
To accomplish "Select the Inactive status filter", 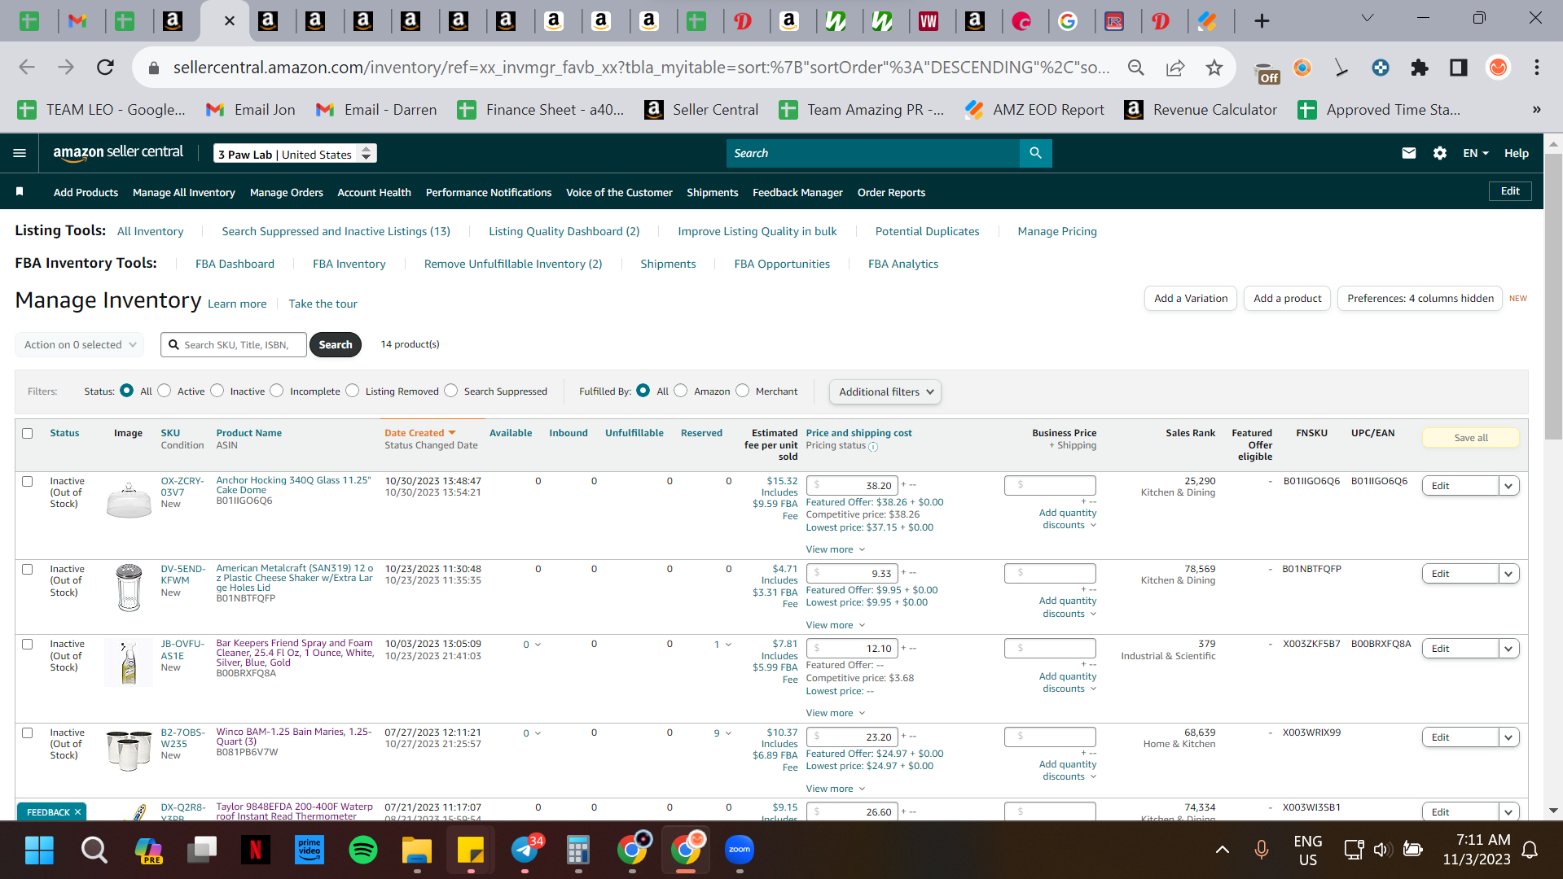I will (x=217, y=391).
